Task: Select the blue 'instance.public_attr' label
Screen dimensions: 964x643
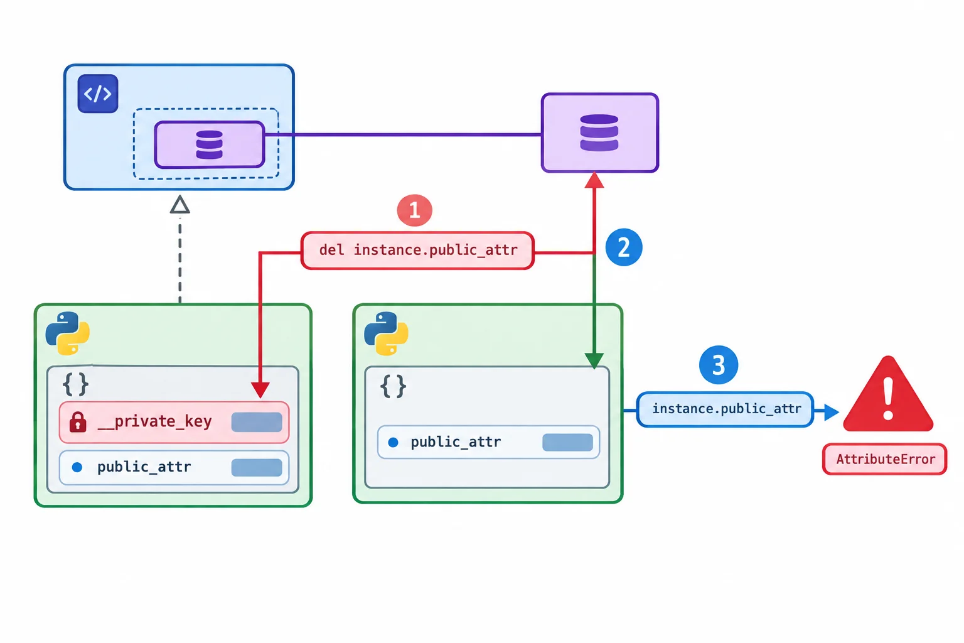Action: [726, 409]
